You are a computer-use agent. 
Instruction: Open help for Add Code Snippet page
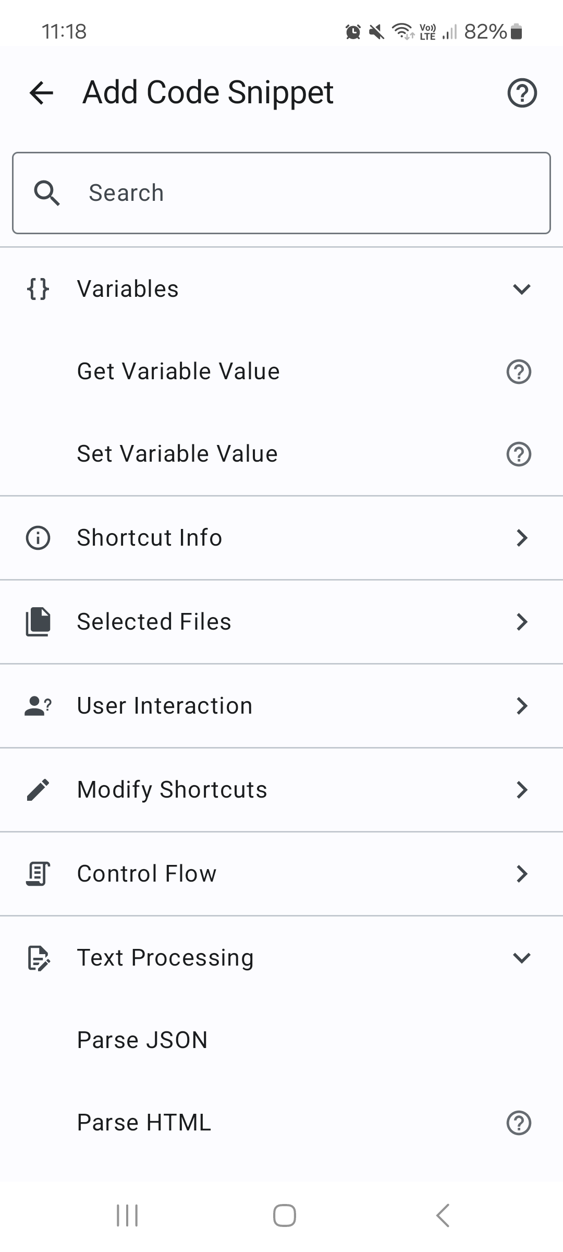pyautogui.click(x=522, y=93)
